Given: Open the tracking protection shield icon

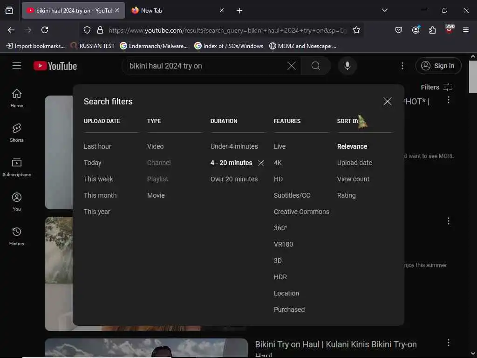Looking at the screenshot, I should pyautogui.click(x=87, y=30).
